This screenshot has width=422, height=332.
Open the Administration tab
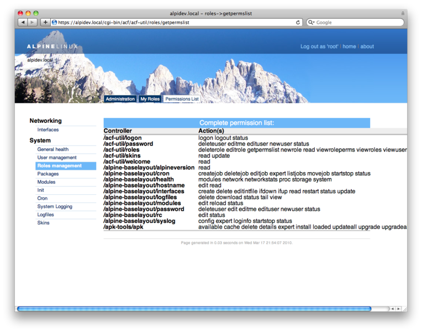pos(120,99)
